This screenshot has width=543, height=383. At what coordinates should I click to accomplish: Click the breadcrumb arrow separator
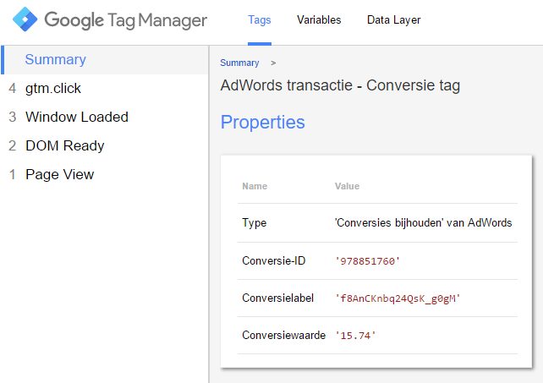click(x=273, y=63)
